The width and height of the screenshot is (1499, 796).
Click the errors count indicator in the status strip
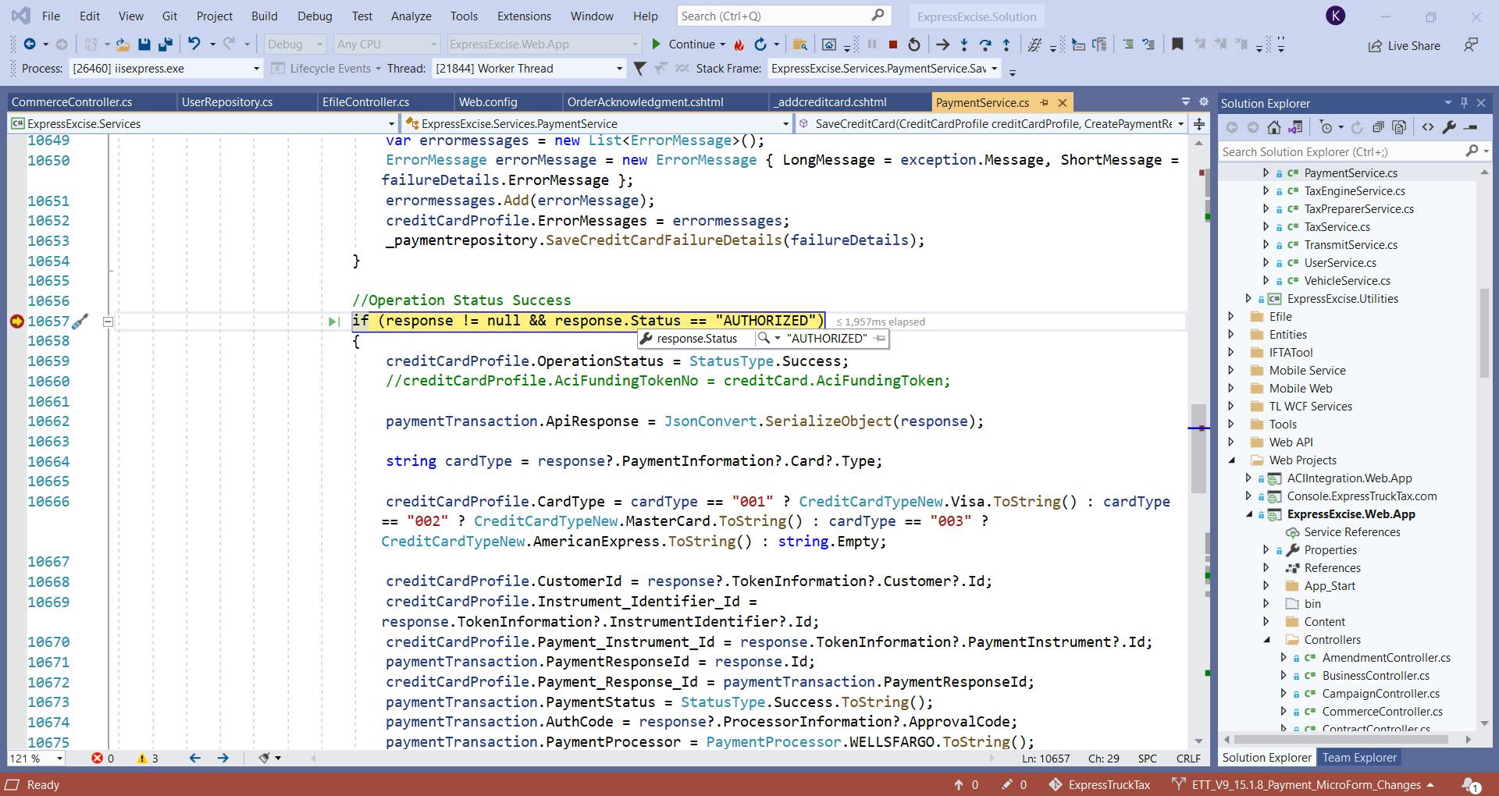click(x=102, y=759)
